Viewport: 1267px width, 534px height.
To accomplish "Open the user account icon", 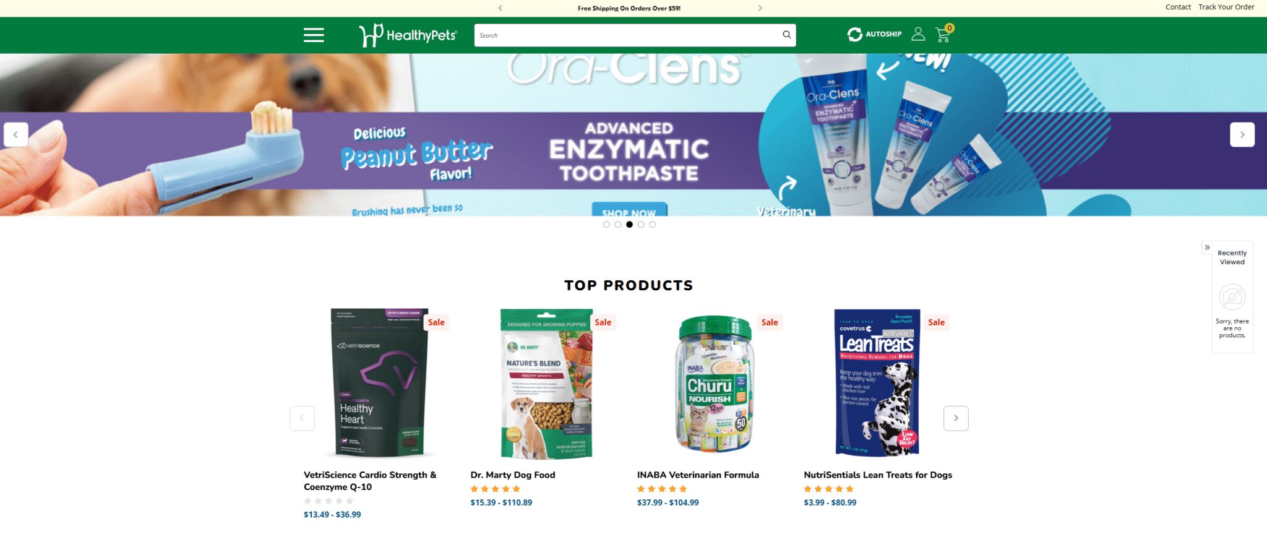I will point(918,34).
